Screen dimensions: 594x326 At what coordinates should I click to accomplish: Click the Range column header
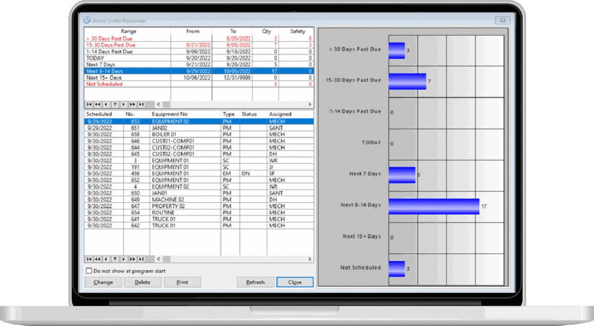pyautogui.click(x=128, y=31)
